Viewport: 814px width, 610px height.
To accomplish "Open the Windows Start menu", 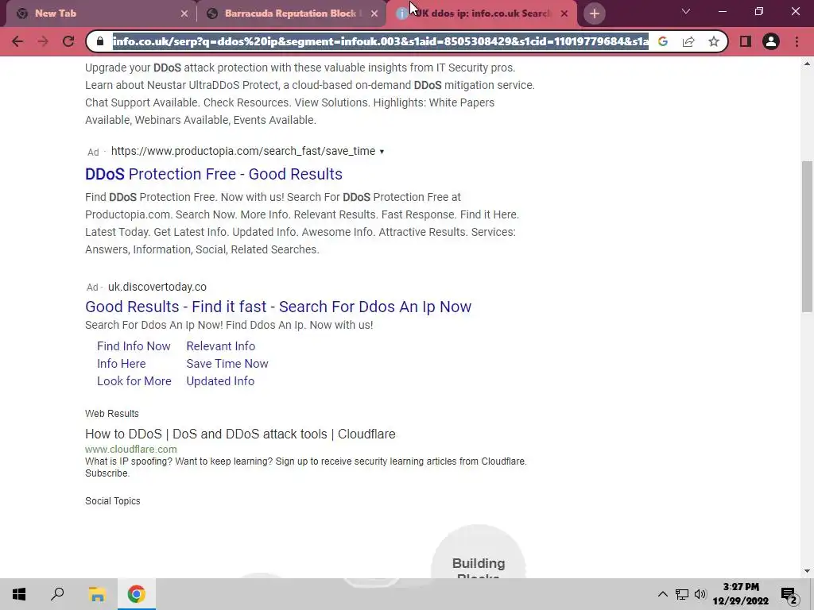I will pos(19,594).
